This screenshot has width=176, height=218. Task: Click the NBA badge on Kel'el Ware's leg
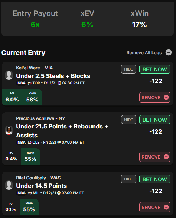coord(22,83)
